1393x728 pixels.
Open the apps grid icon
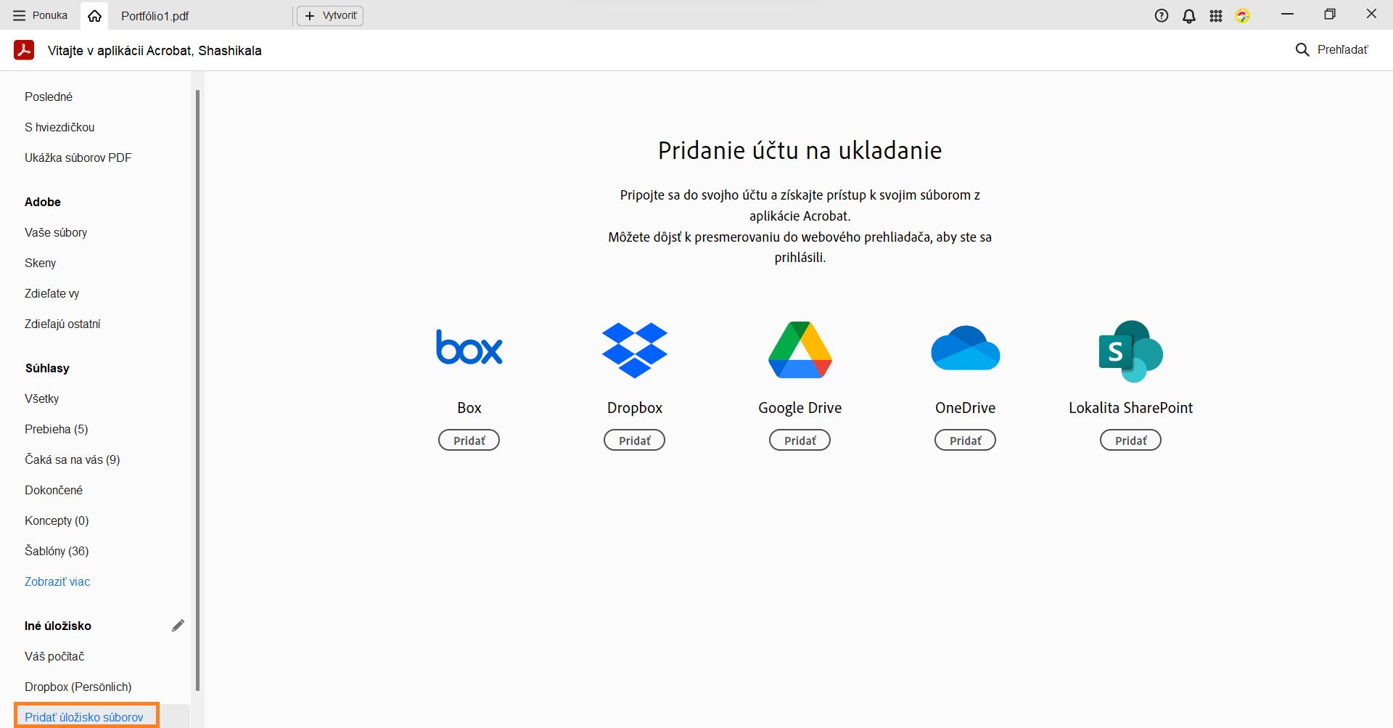point(1217,15)
